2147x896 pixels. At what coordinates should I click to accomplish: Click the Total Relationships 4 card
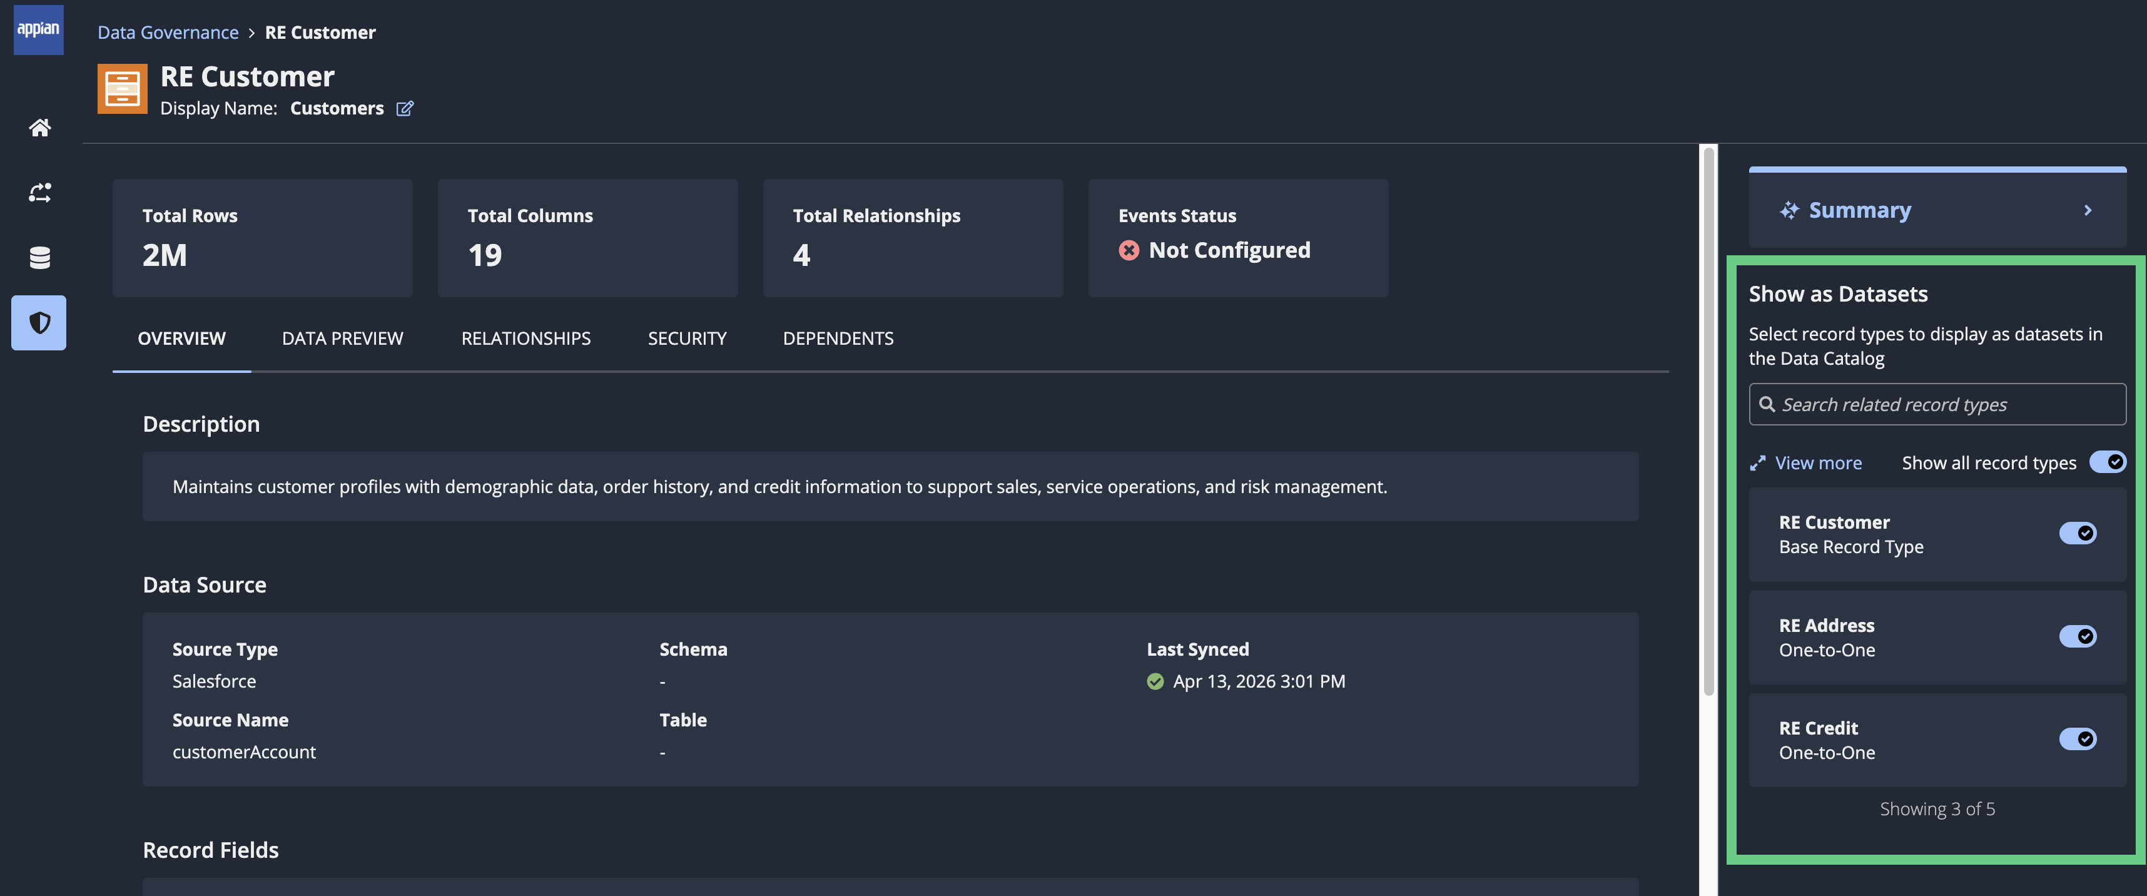(913, 238)
